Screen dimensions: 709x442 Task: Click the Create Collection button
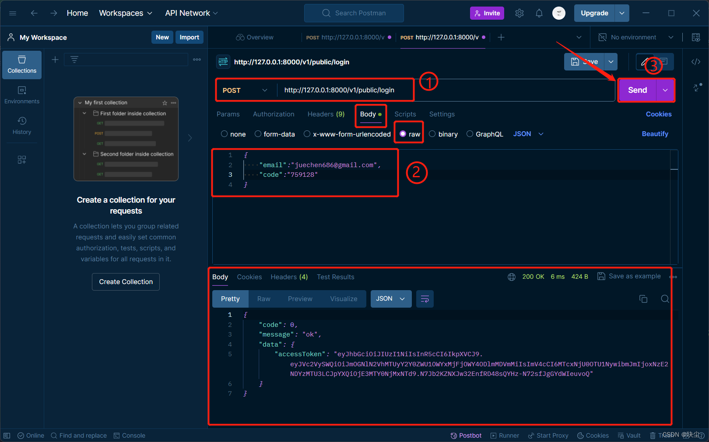tap(126, 282)
